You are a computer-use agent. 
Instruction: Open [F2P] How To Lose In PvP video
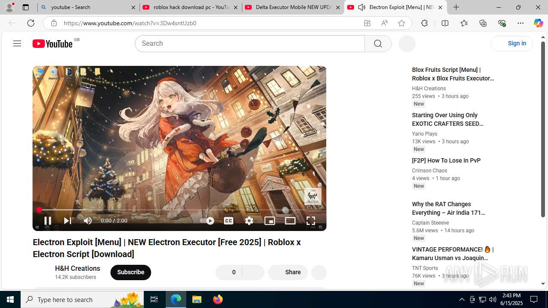click(446, 160)
